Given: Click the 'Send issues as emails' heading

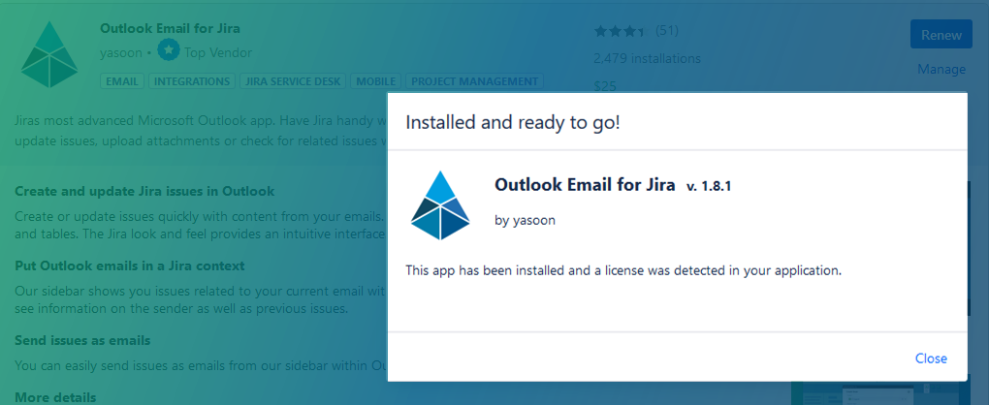Looking at the screenshot, I should pos(82,340).
